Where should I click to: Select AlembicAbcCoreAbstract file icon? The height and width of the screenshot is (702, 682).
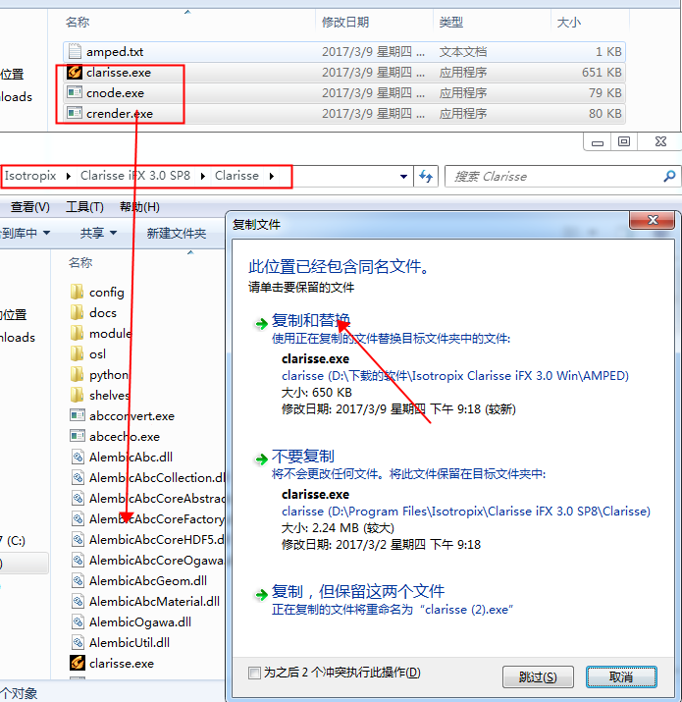(78, 498)
